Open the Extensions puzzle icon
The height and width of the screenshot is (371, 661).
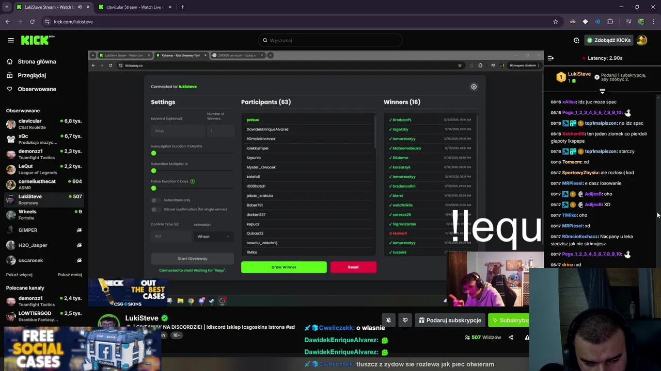(x=610, y=22)
